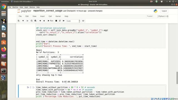The width and height of the screenshot is (178, 100).
Task: Click the Logout button
Action: tap(164, 11)
